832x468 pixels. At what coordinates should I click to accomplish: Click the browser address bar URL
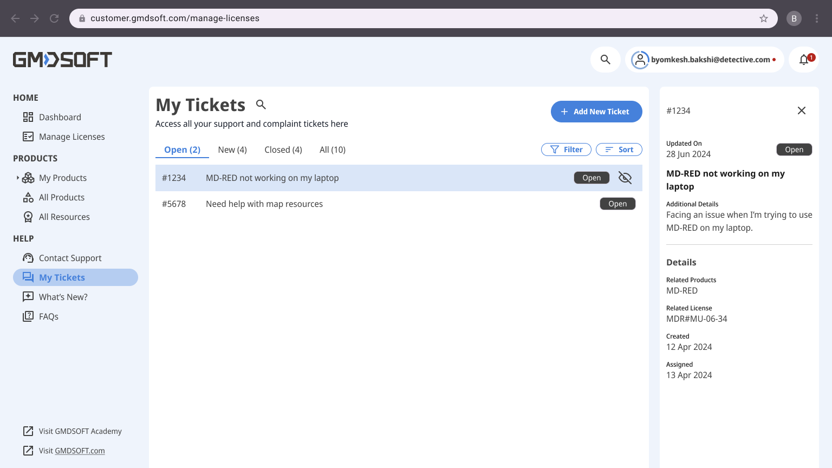[x=175, y=18]
